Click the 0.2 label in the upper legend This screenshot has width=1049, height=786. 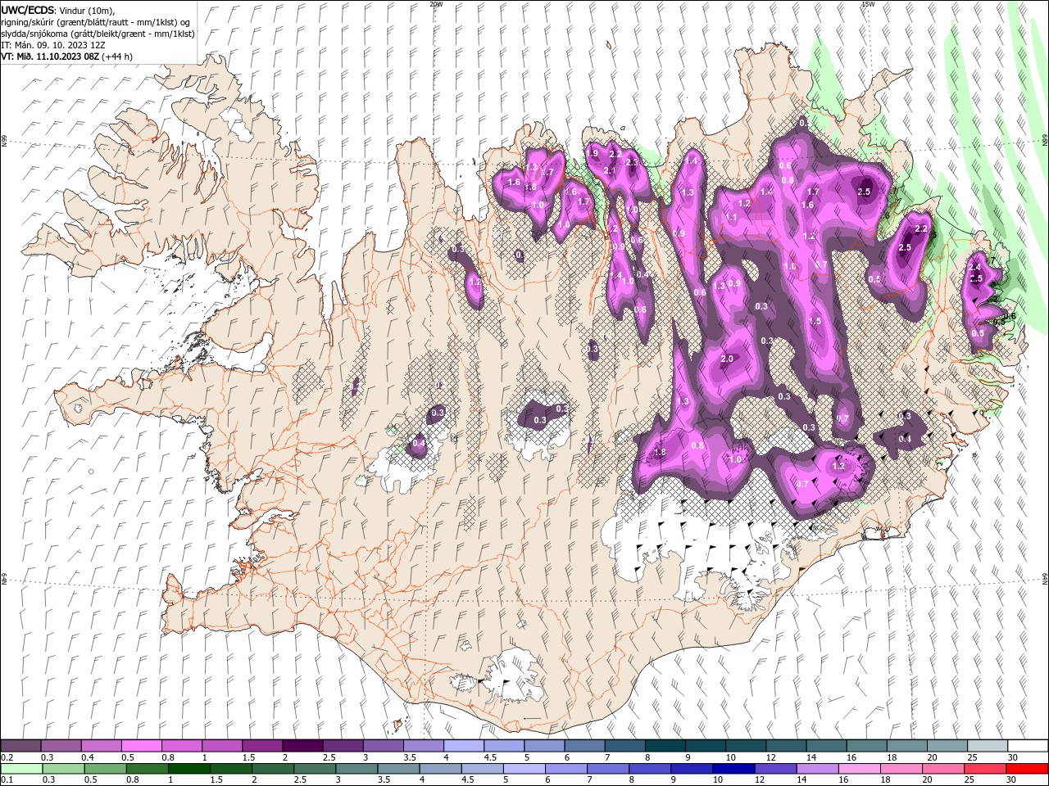pos(7,757)
